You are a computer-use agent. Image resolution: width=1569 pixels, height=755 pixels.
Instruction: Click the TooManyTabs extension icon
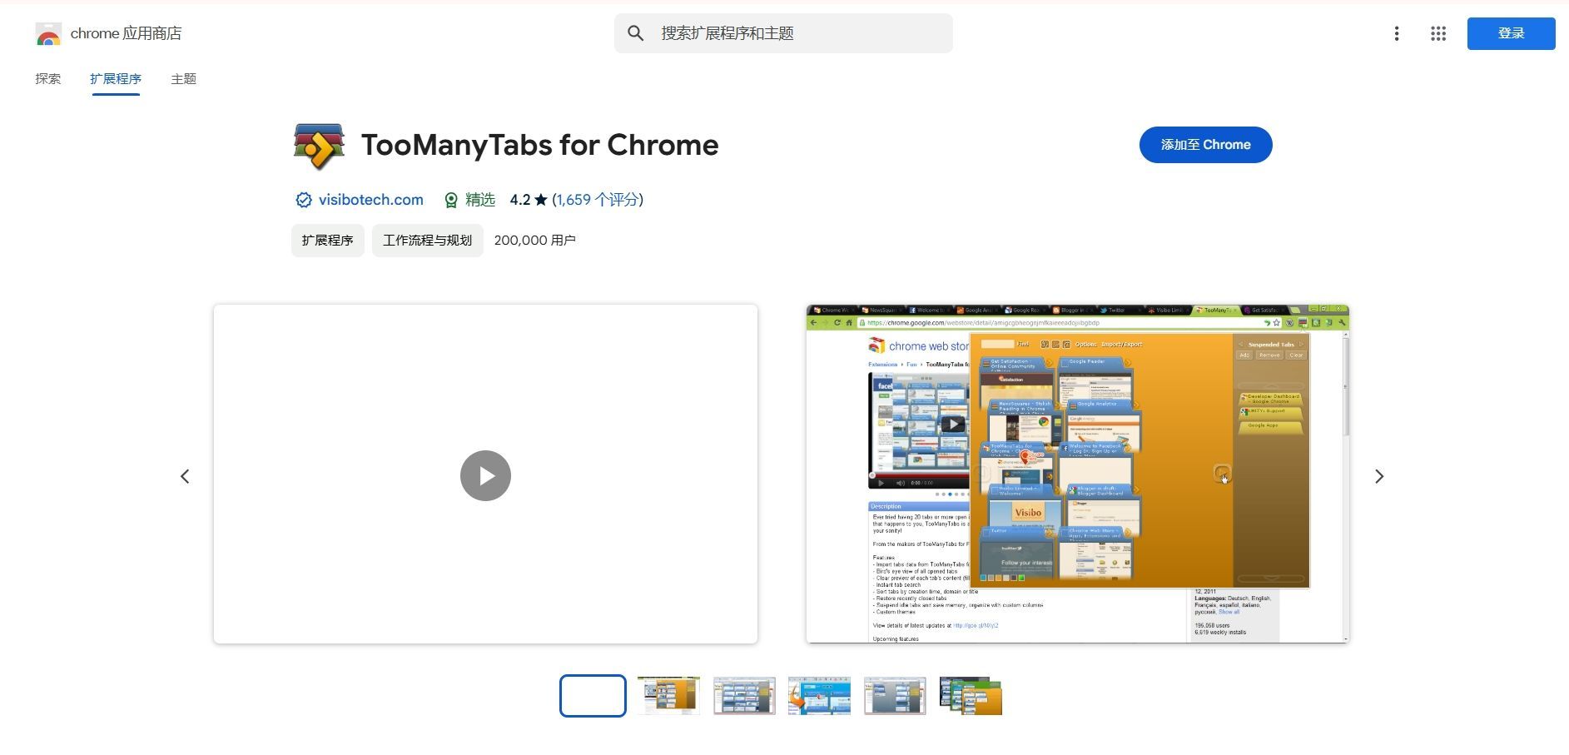click(319, 146)
